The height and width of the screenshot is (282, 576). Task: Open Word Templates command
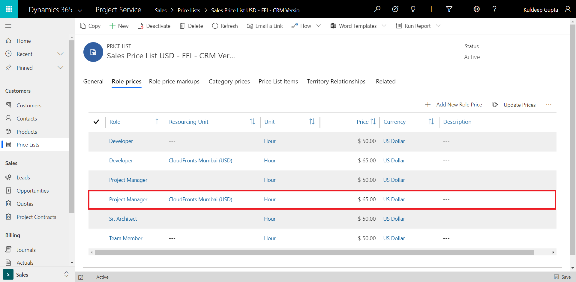click(x=353, y=26)
